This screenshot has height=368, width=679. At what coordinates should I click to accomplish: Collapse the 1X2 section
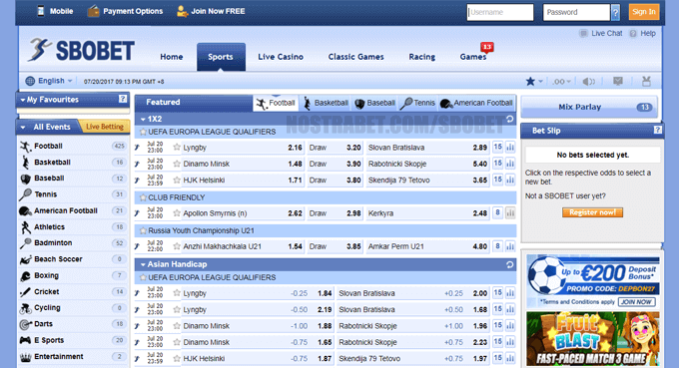pos(143,119)
